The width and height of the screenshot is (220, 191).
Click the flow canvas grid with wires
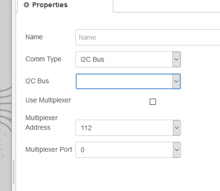pyautogui.click(x=6, y=95)
